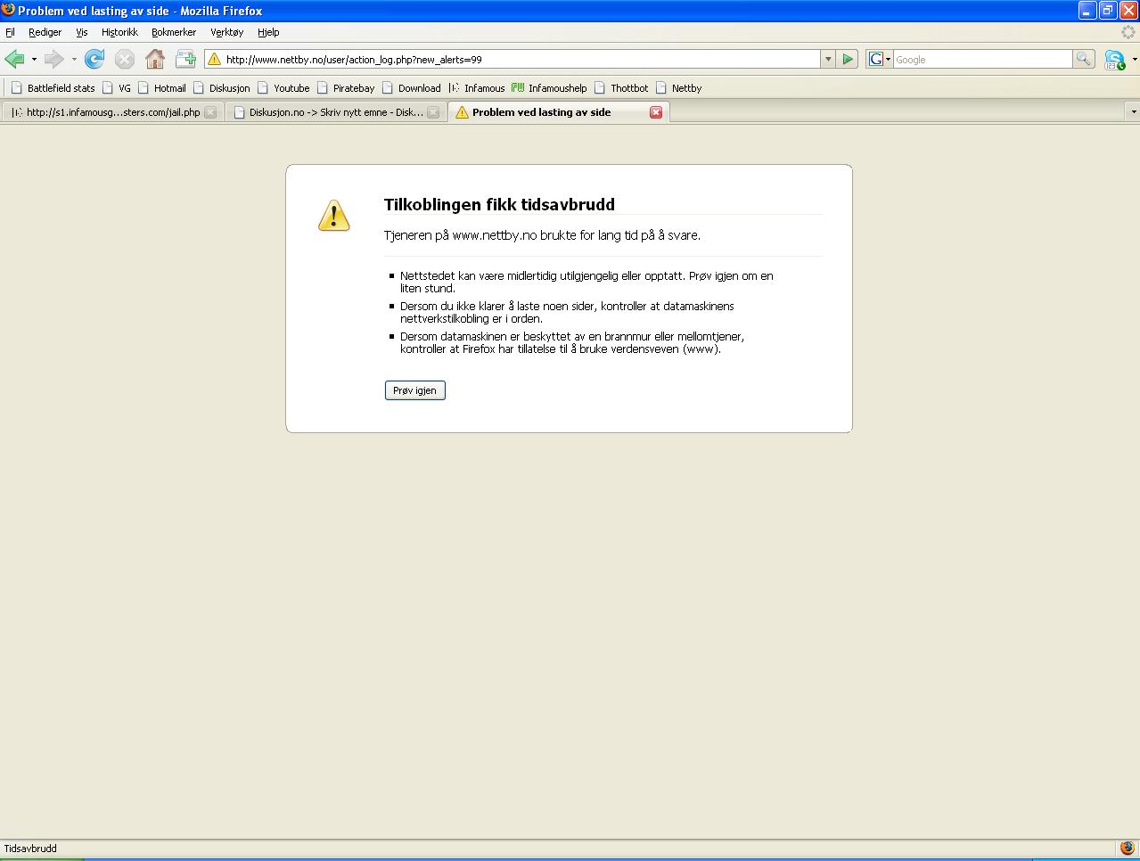Open the Back history dropdown arrow
Image resolution: width=1140 pixels, height=861 pixels.
click(x=34, y=60)
